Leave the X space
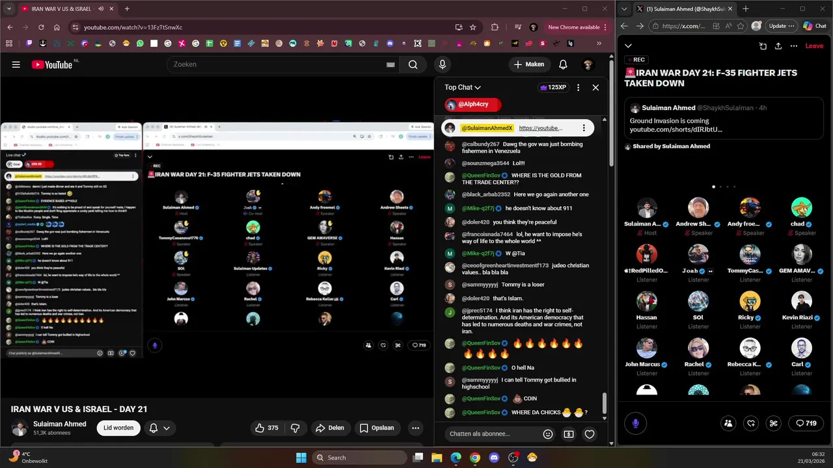 coord(814,45)
